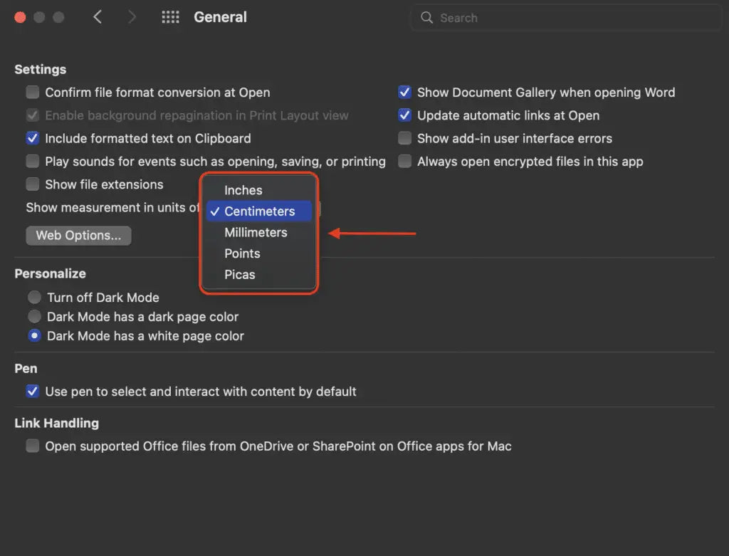Select Picas in the units dropdown
This screenshot has width=729, height=556.
[x=240, y=274]
